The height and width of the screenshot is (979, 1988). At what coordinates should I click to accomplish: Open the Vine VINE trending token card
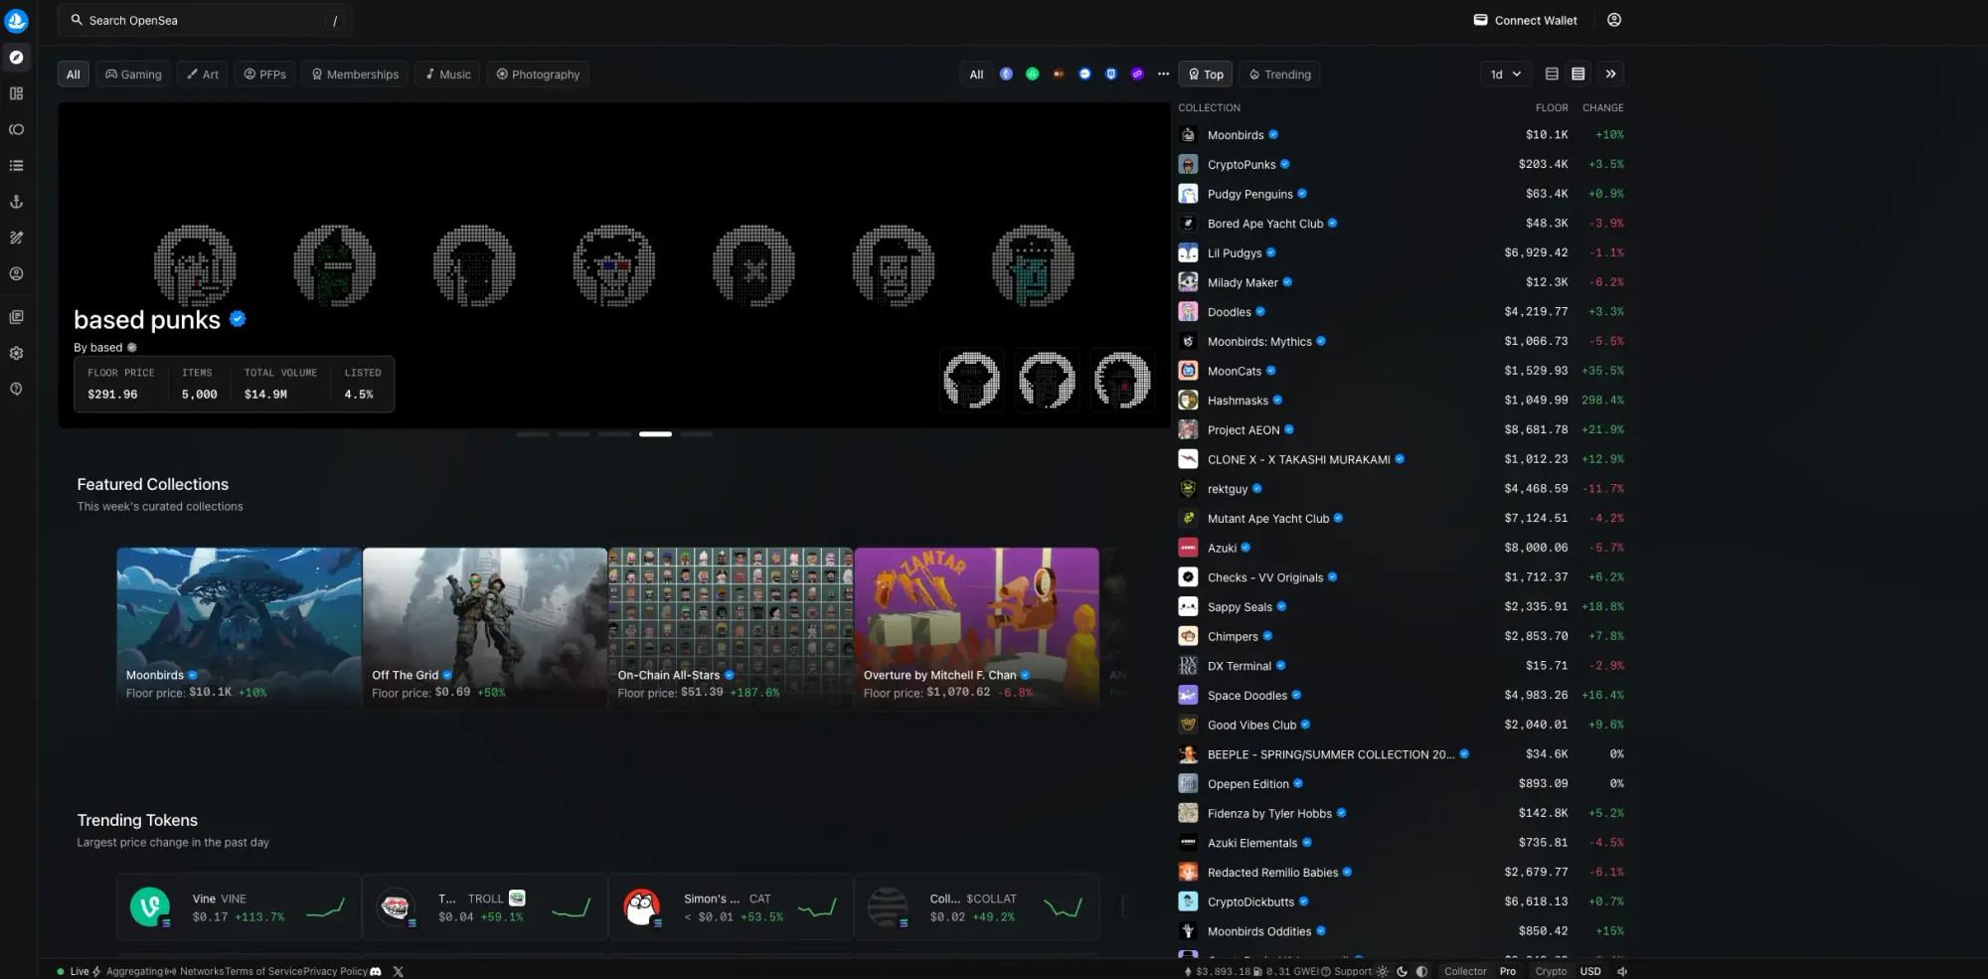[239, 906]
